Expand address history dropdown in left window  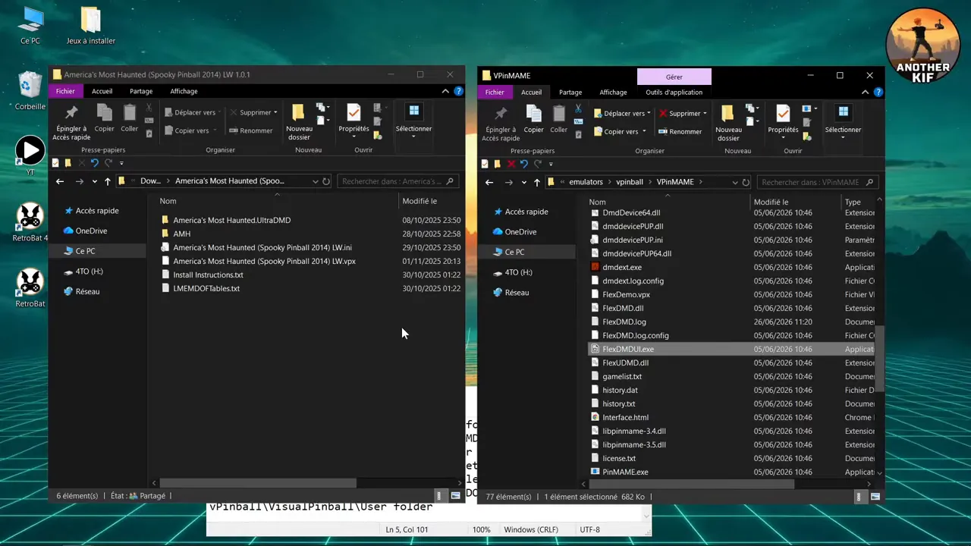[315, 181]
